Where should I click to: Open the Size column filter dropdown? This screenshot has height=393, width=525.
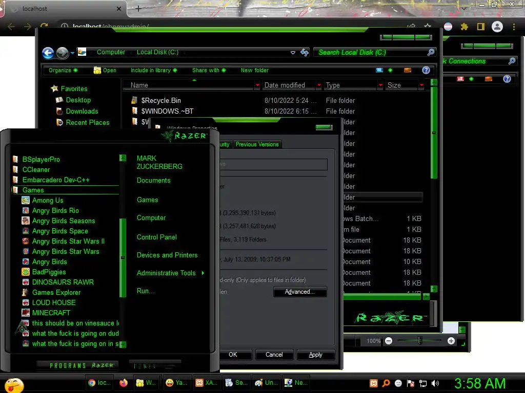click(x=421, y=85)
